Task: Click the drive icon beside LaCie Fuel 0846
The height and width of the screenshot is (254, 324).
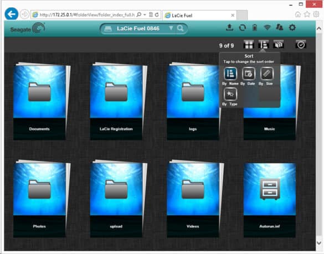Action: click(108, 28)
